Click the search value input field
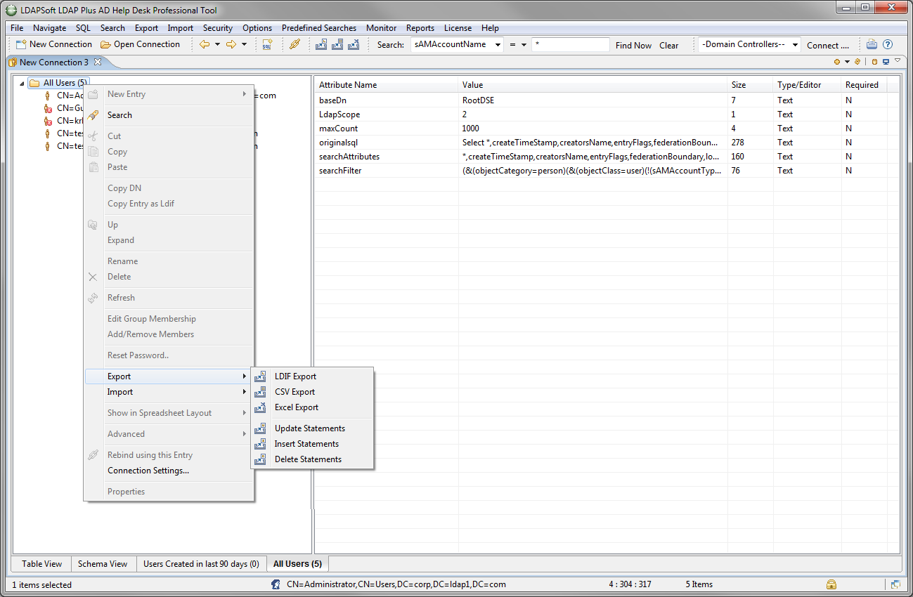913x597 pixels. pos(570,45)
